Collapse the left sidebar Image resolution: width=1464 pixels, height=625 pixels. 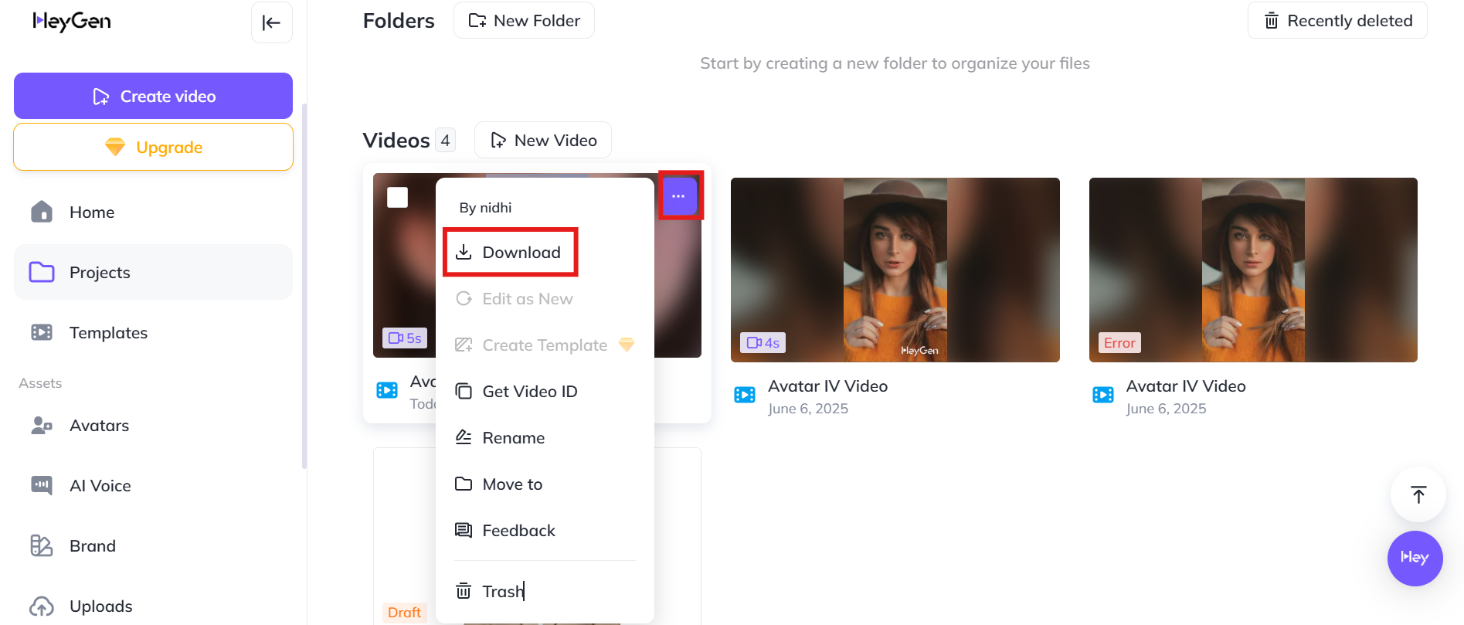click(x=271, y=22)
